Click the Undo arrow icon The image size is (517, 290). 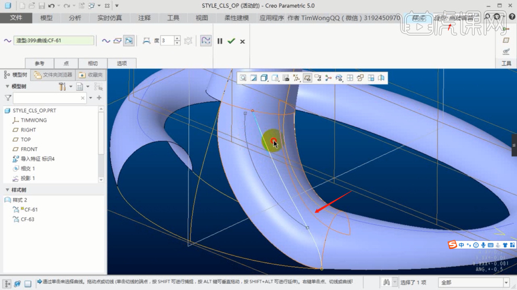tap(51, 6)
